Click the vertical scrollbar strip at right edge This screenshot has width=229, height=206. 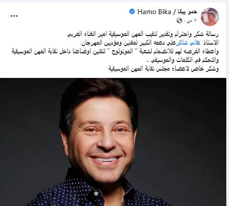point(228,103)
